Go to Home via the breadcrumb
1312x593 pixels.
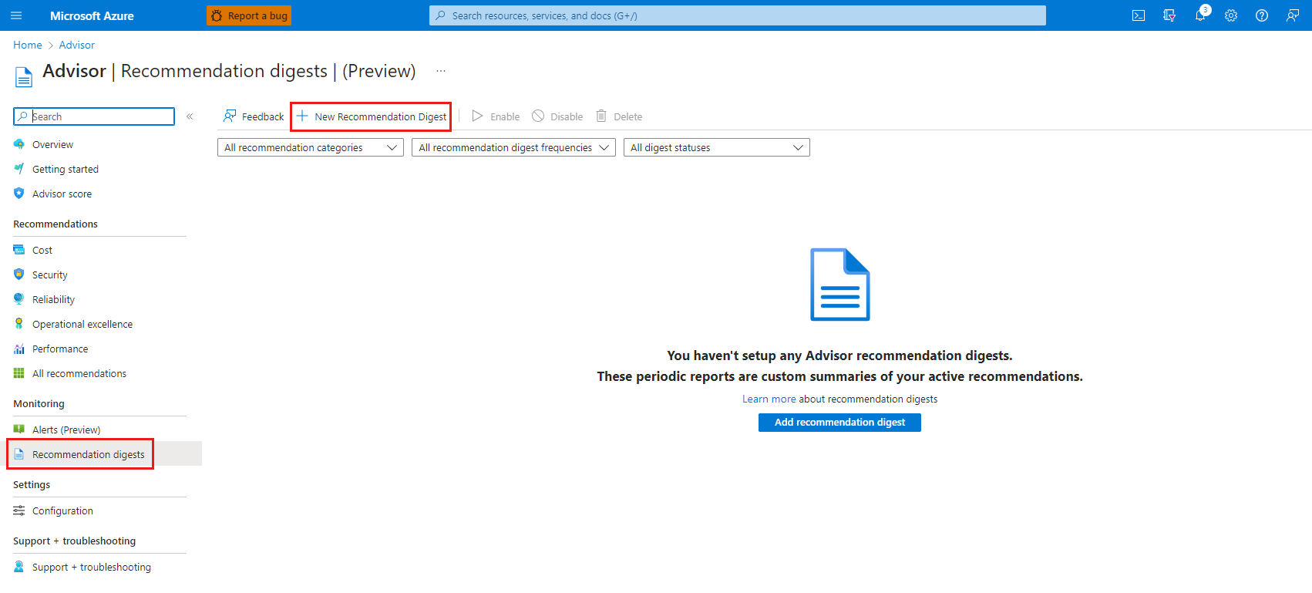click(x=28, y=45)
